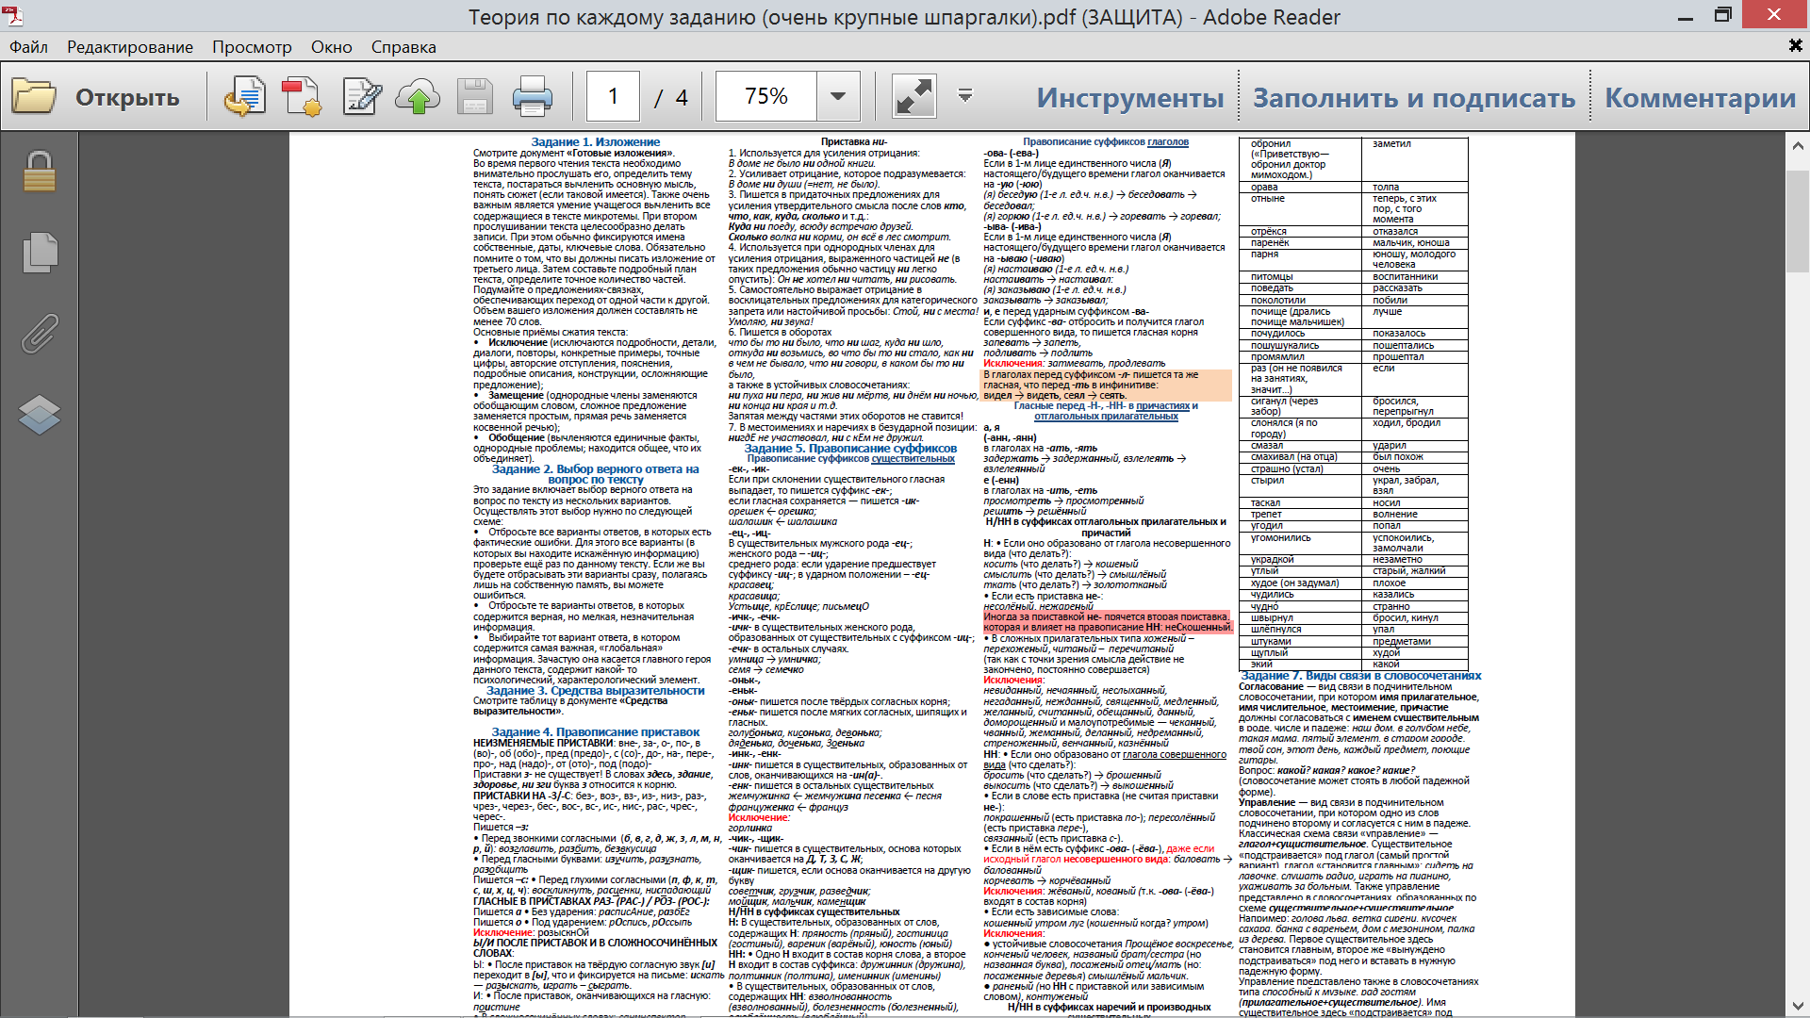Open the Редактирование menu
1810x1018 pixels.
pos(130,47)
